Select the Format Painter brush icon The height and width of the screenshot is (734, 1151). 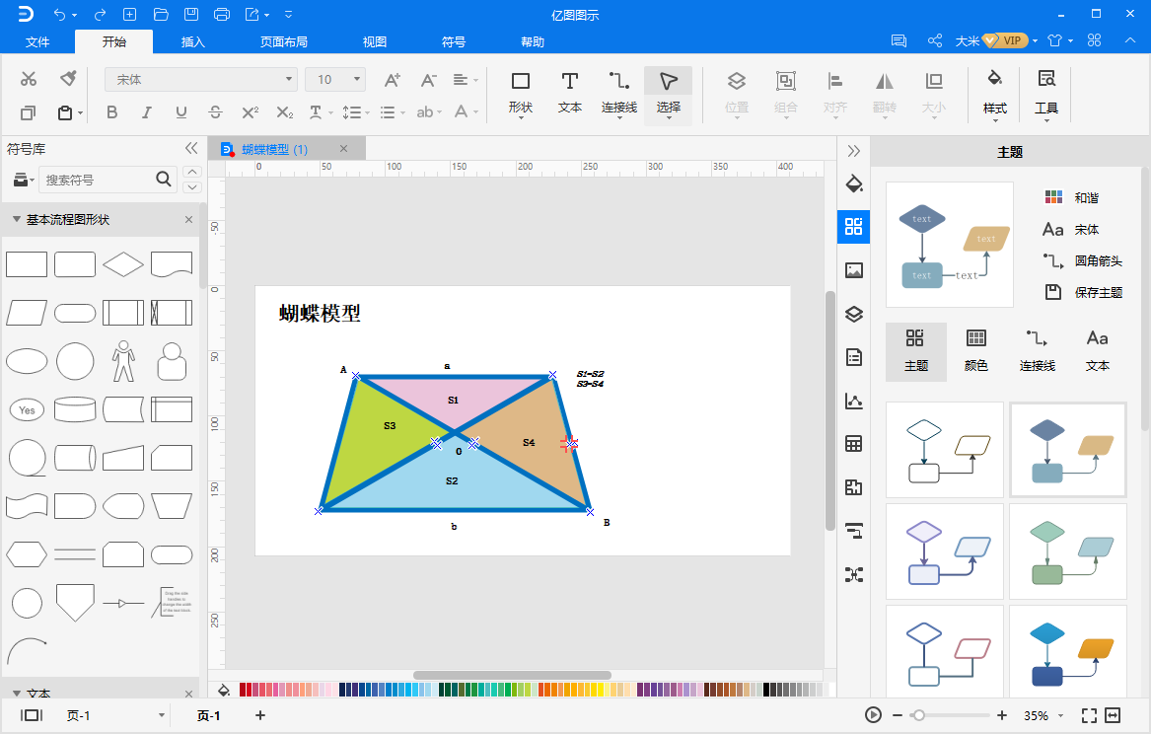[68, 79]
